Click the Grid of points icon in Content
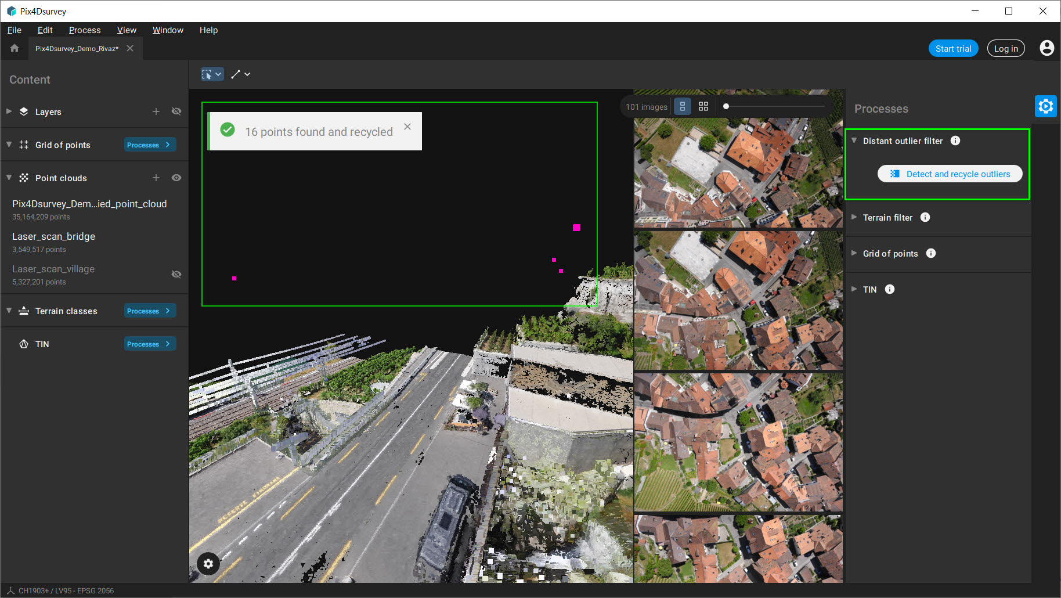The image size is (1061, 598). [x=24, y=145]
